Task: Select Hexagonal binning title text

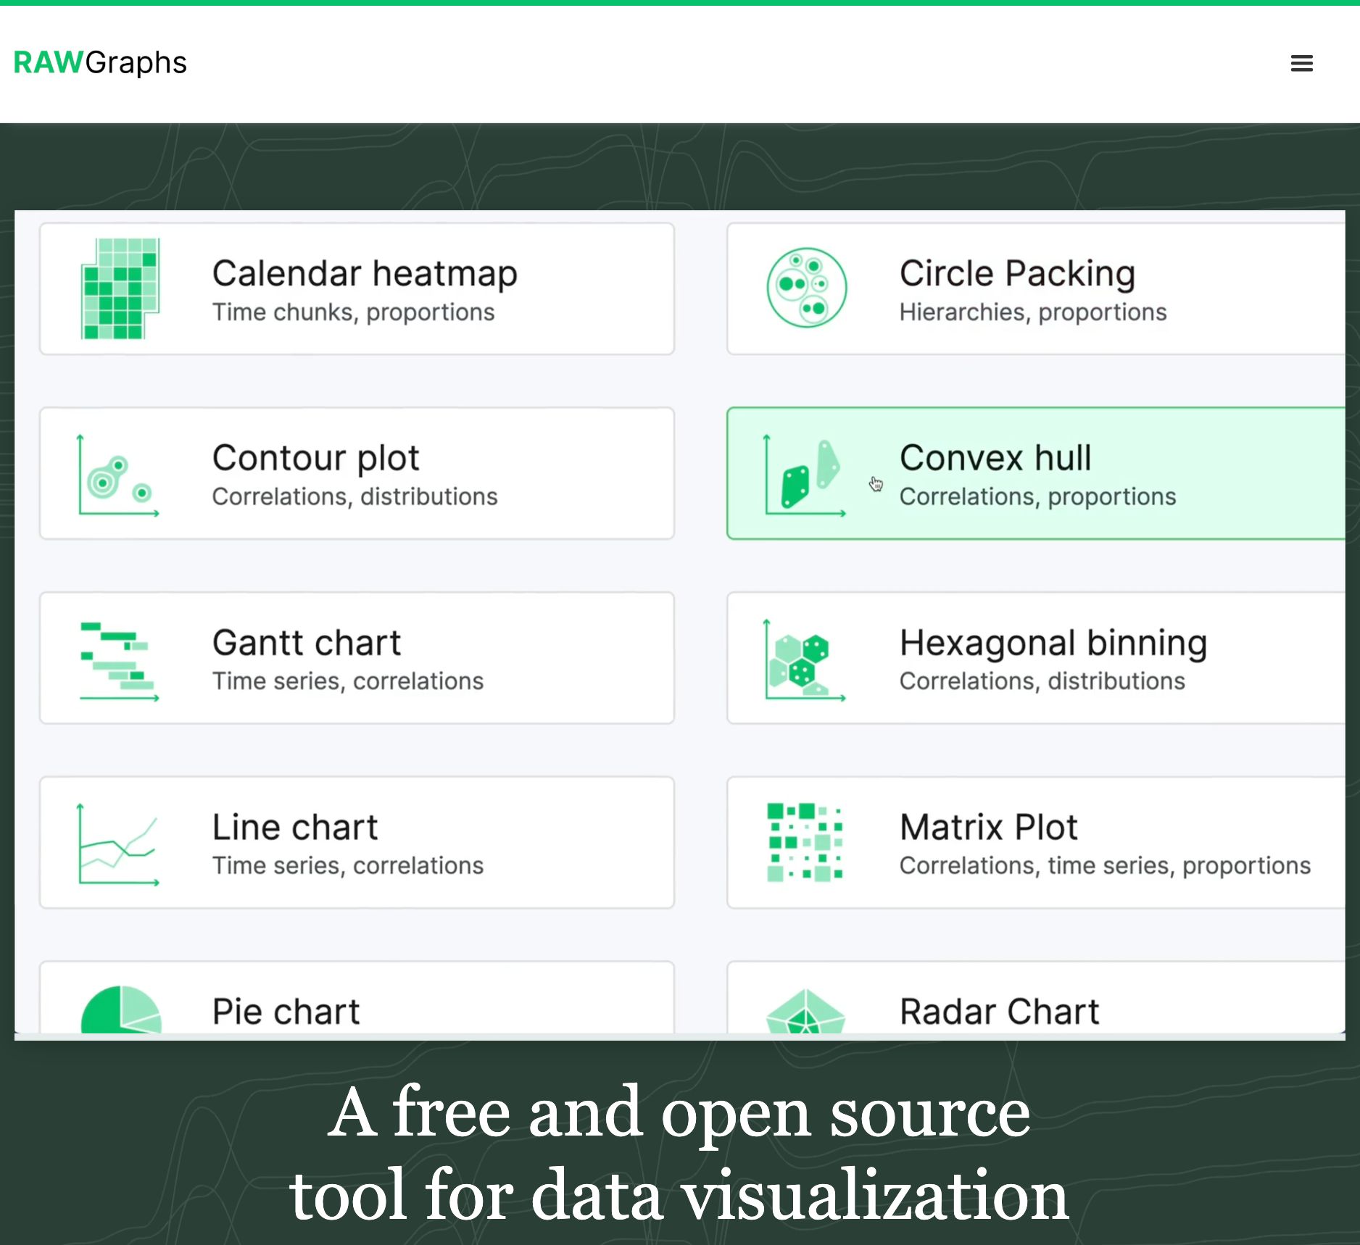Action: coord(1053,643)
